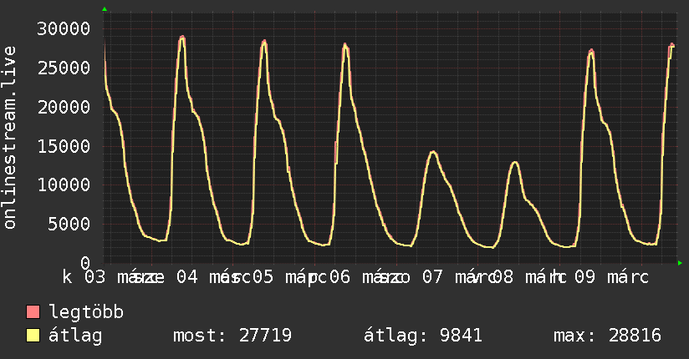Click the green arrow atop the y-axis
This screenshot has height=359, width=689.
tap(105, 9)
